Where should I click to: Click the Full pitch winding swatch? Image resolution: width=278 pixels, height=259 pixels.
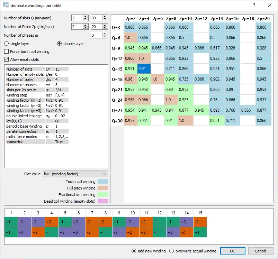tap(103, 188)
